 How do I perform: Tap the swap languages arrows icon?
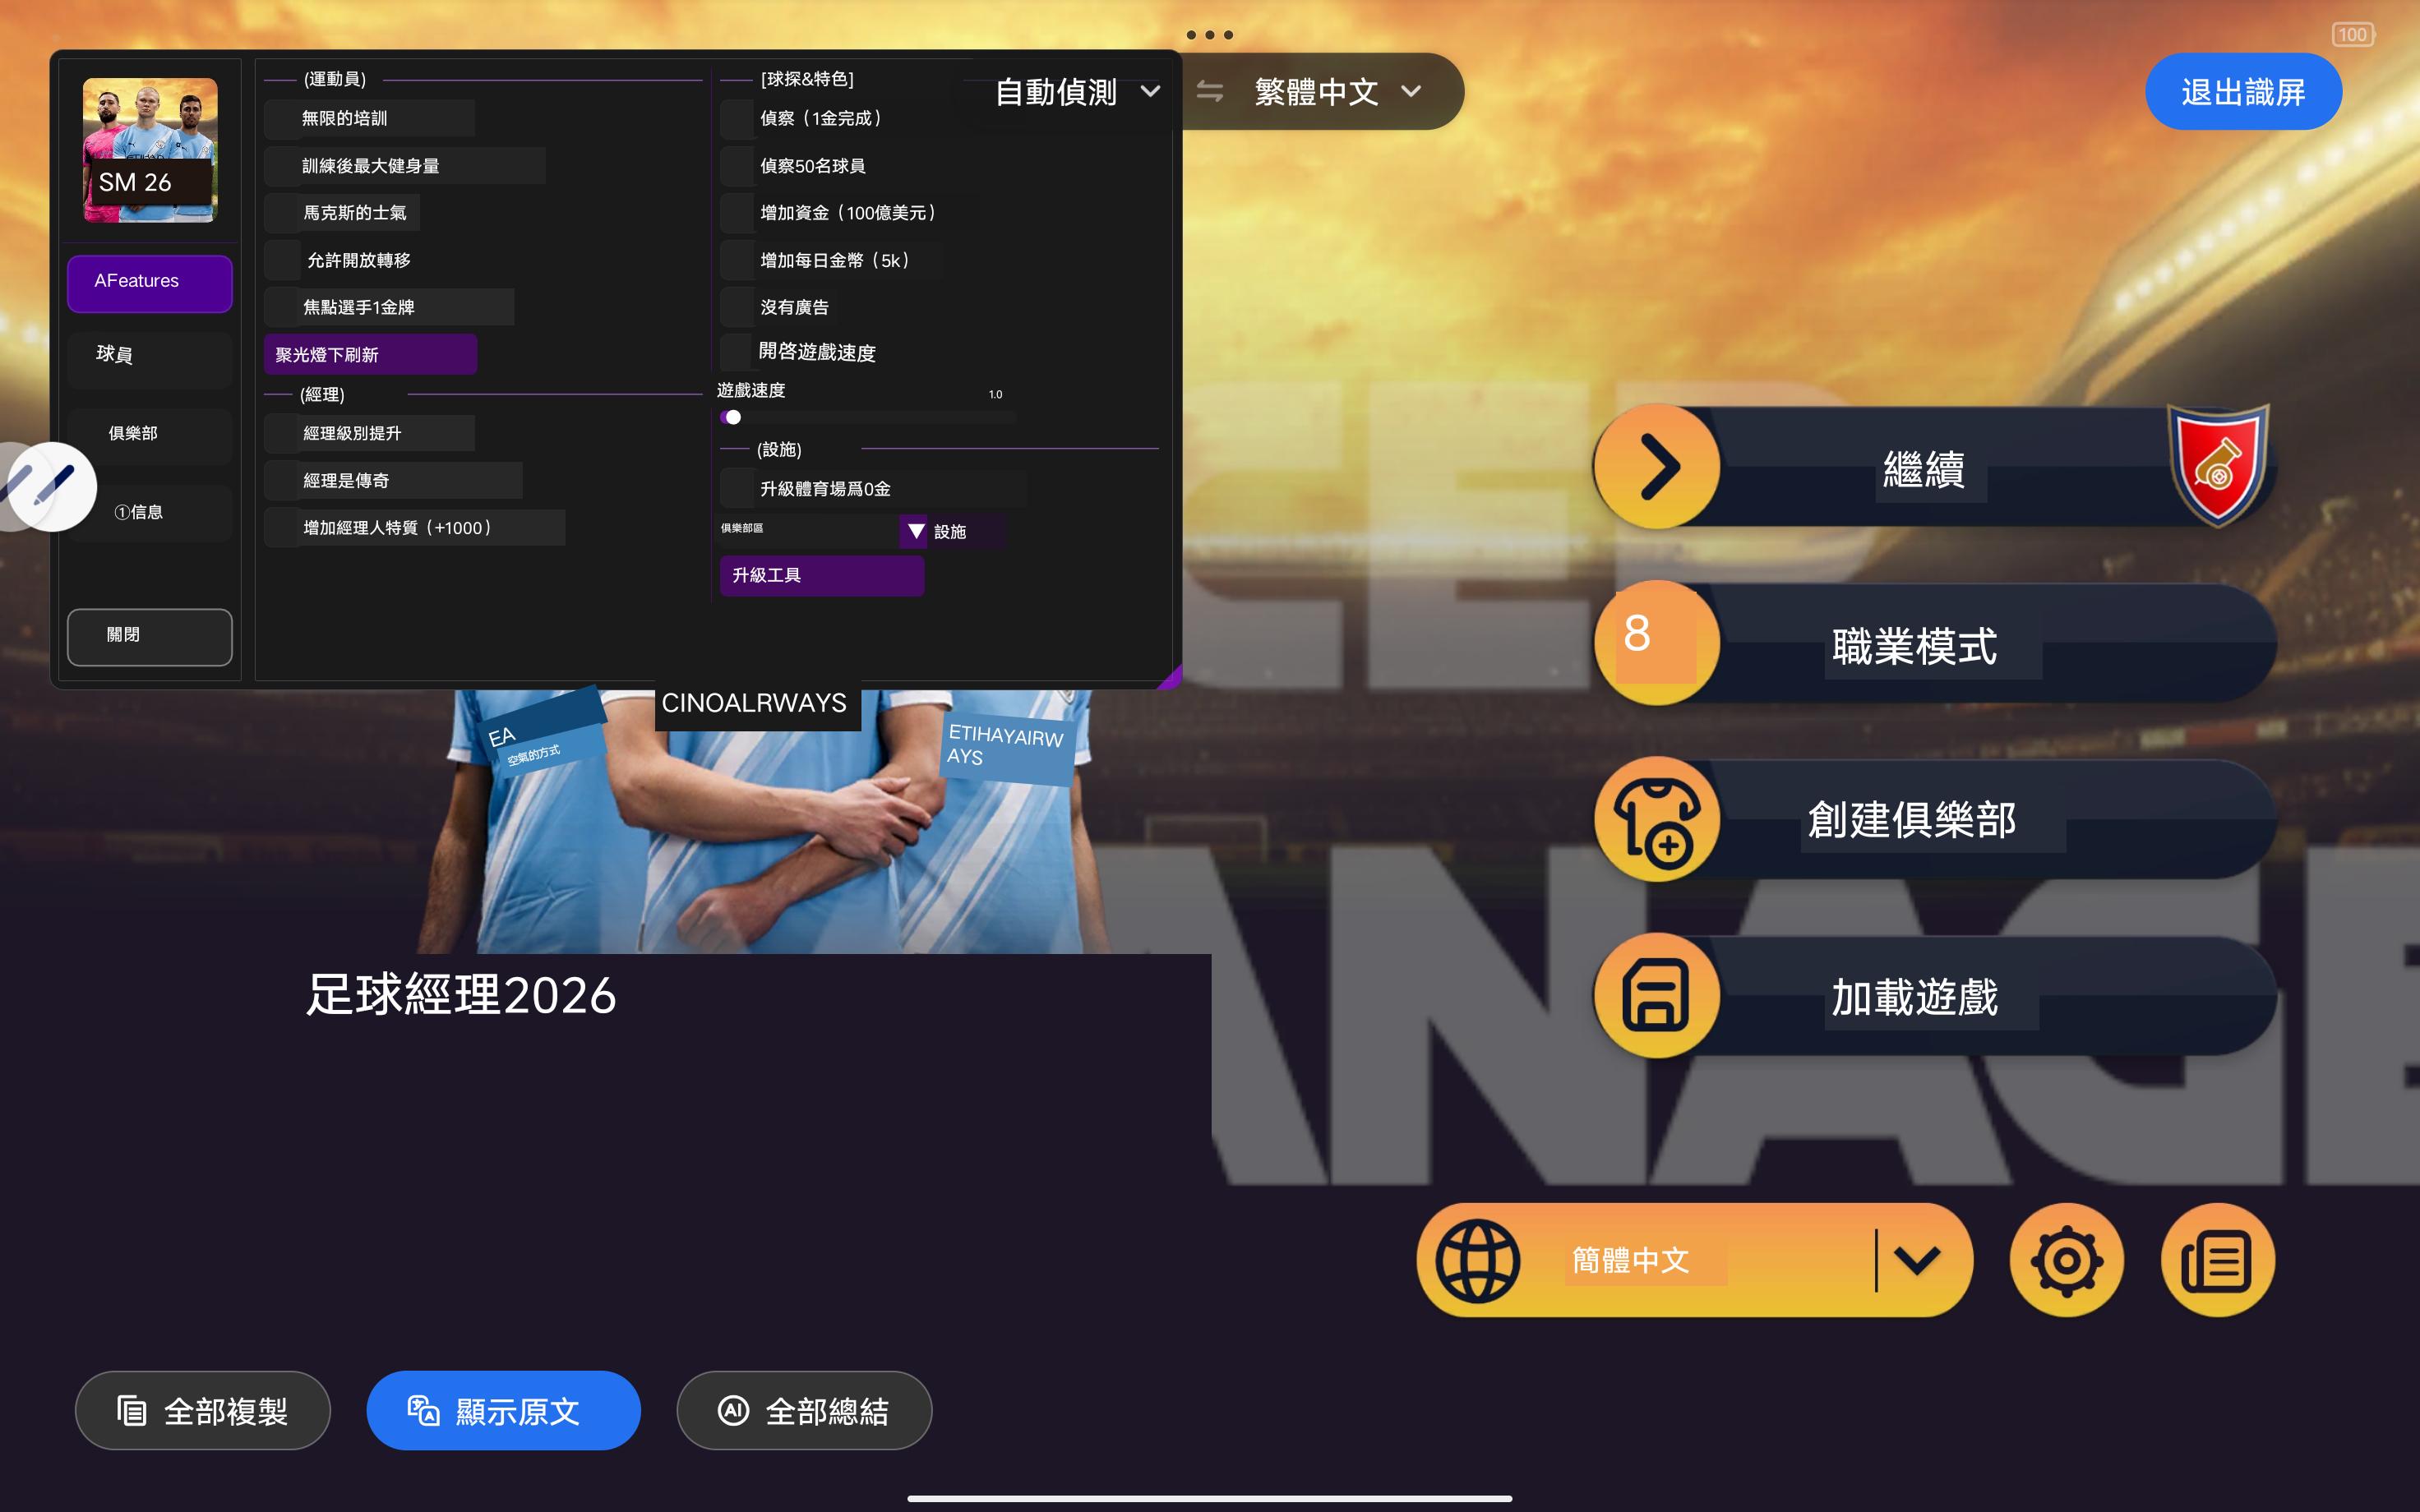[1210, 92]
